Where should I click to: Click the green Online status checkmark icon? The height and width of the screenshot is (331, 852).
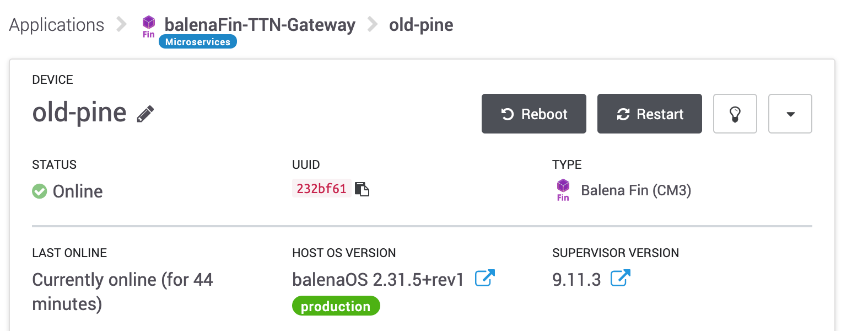[x=40, y=191]
